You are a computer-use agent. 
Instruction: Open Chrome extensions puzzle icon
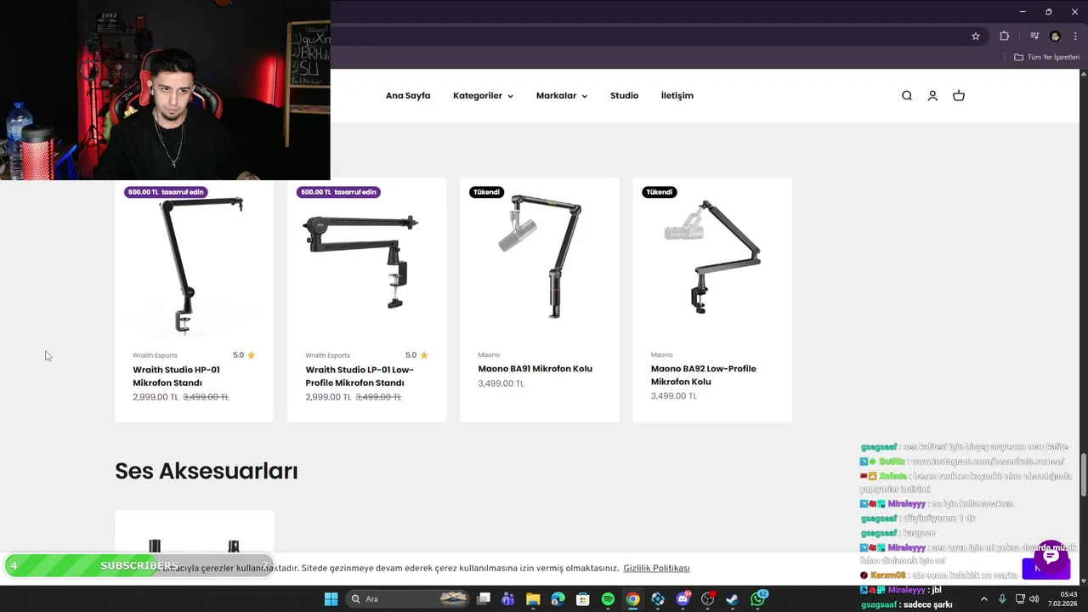1005,36
